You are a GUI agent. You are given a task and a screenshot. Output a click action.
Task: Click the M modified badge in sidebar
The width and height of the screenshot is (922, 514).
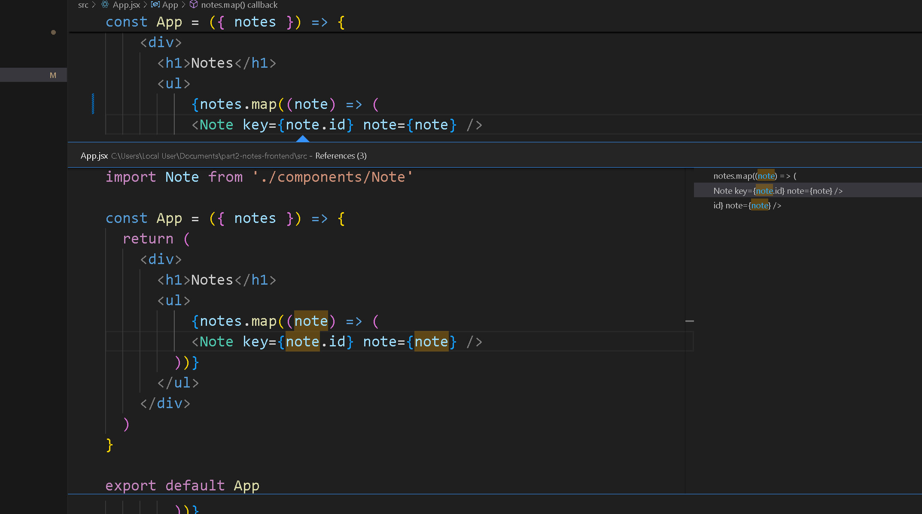(x=53, y=75)
